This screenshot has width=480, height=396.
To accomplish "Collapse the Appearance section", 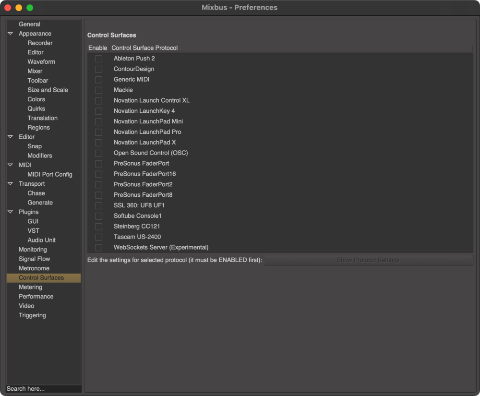I will (x=10, y=33).
